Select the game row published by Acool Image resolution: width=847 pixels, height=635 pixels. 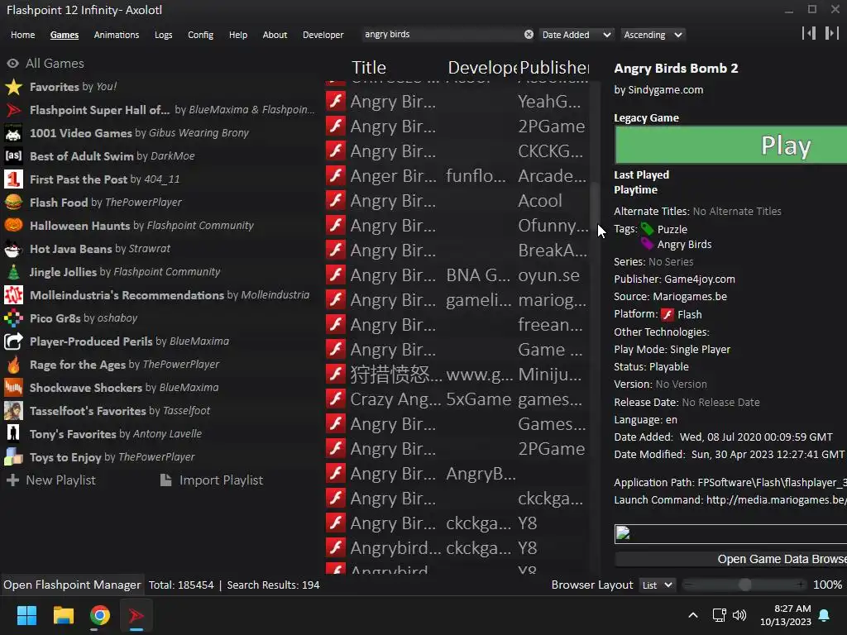click(x=457, y=201)
